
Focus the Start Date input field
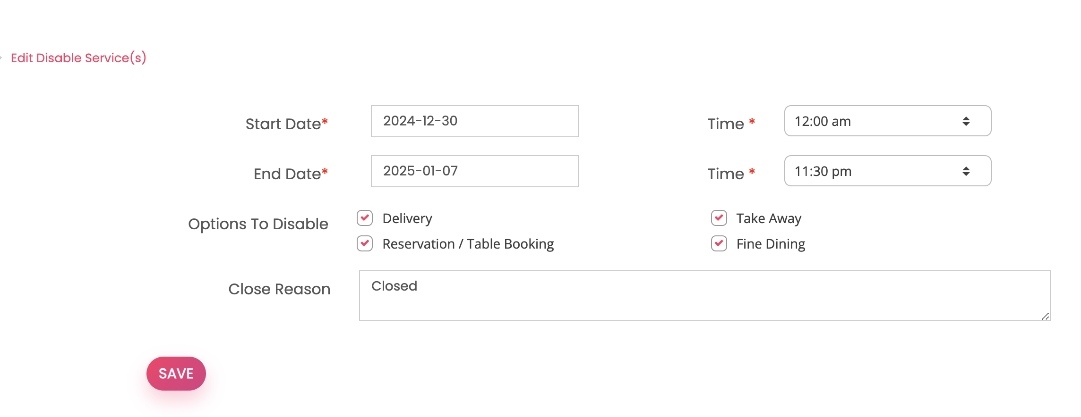(474, 121)
